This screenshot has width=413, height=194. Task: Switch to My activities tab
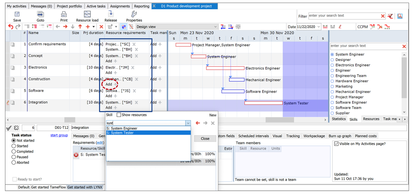(x=17, y=6)
